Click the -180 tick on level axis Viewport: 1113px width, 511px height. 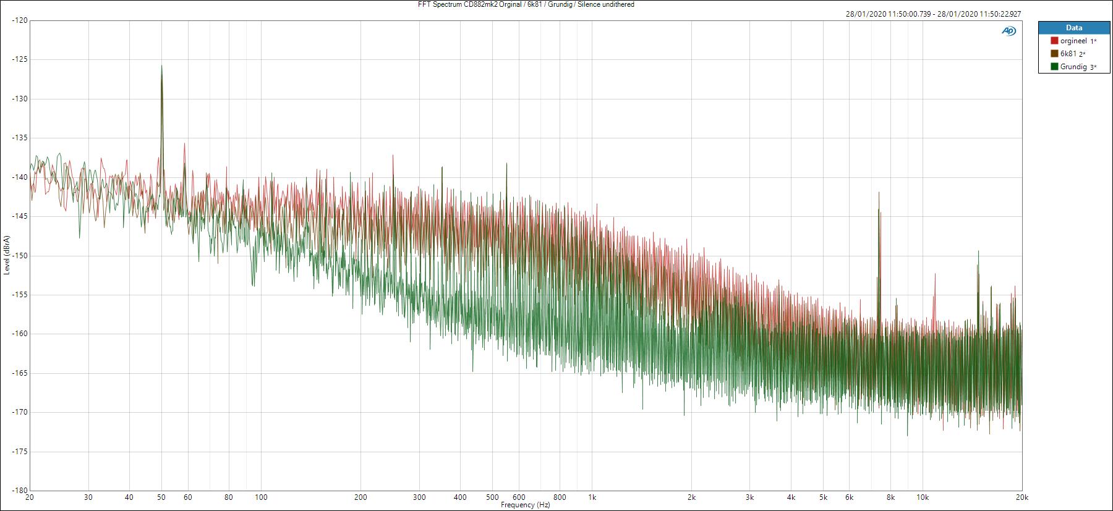pyautogui.click(x=19, y=491)
